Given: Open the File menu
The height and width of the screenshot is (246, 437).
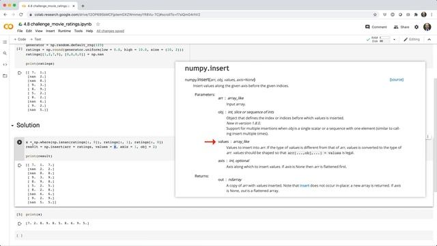Looking at the screenshot, I should click(x=20, y=31).
